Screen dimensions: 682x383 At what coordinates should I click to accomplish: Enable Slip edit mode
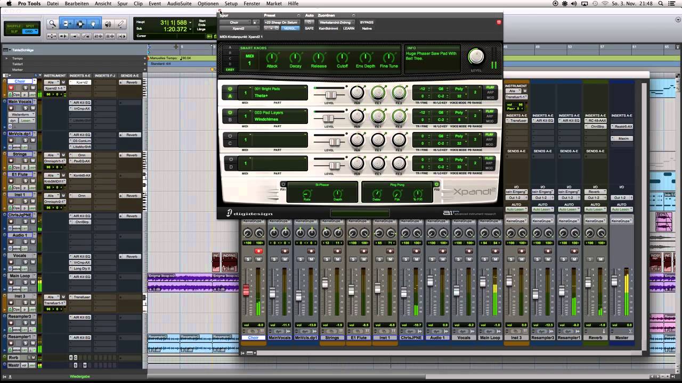(14, 31)
